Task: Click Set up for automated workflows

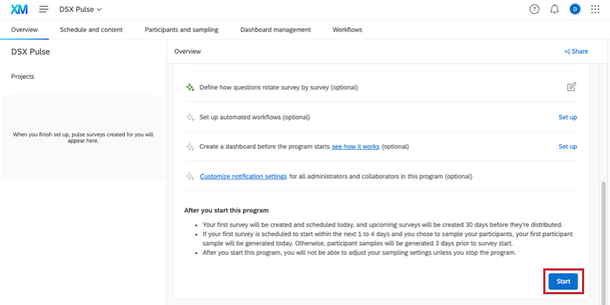Action: pyautogui.click(x=568, y=117)
